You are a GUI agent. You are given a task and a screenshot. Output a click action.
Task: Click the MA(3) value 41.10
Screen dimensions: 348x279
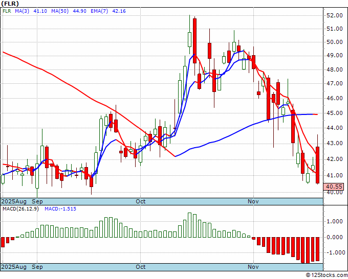click(x=40, y=11)
